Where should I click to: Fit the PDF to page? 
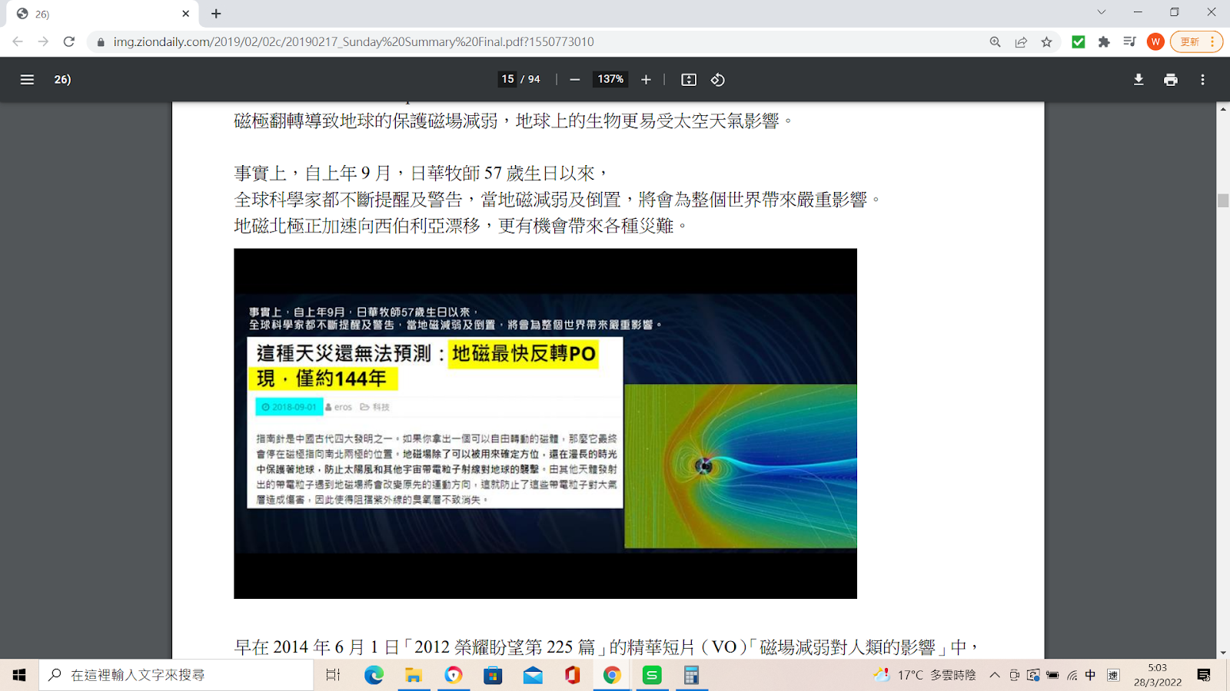point(689,79)
